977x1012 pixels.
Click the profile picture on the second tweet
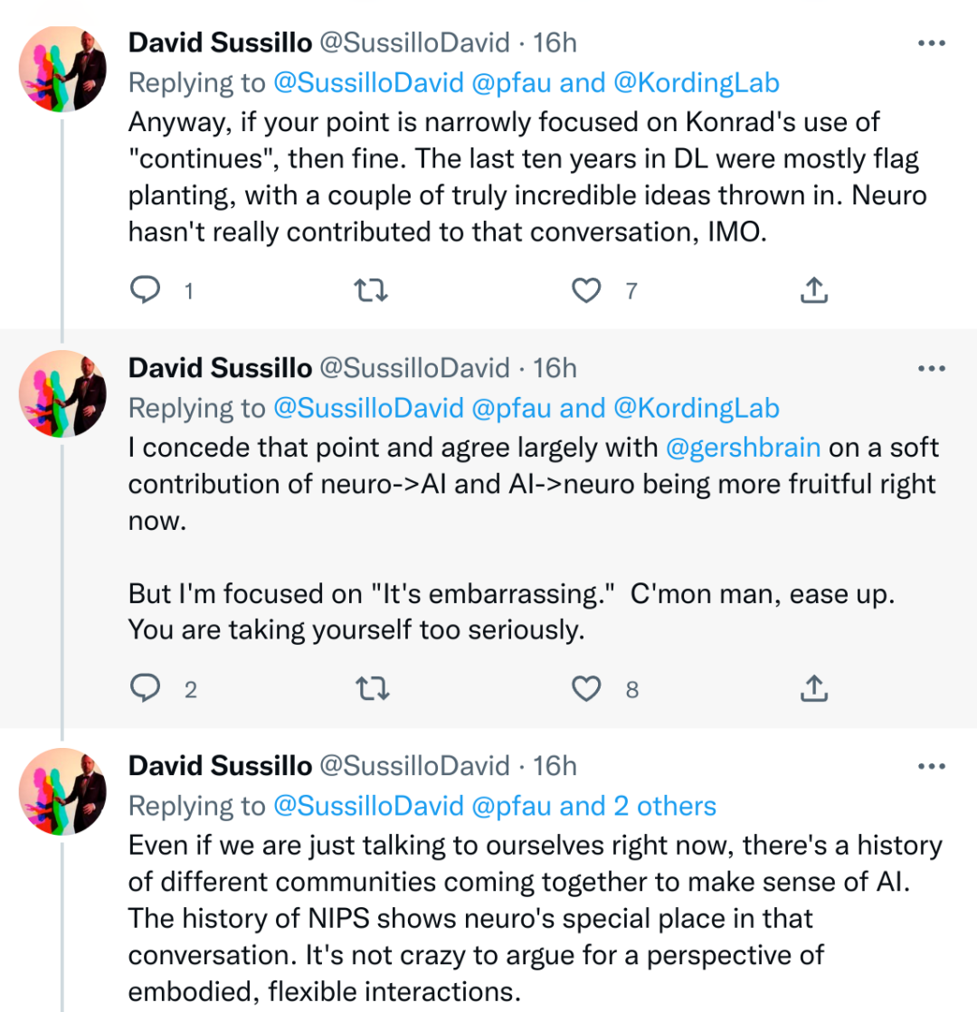63,393
